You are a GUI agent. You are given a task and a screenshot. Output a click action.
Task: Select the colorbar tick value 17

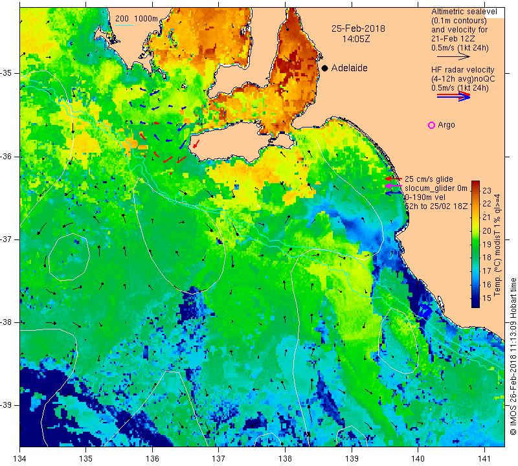487,271
